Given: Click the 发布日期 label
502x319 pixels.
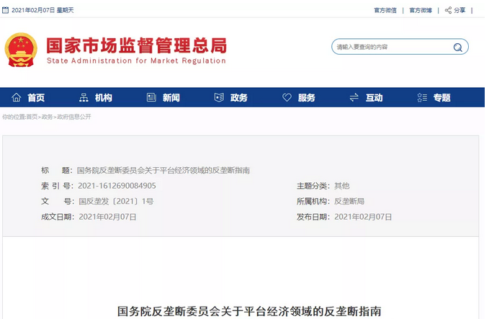Looking at the screenshot, I should click(x=313, y=217).
